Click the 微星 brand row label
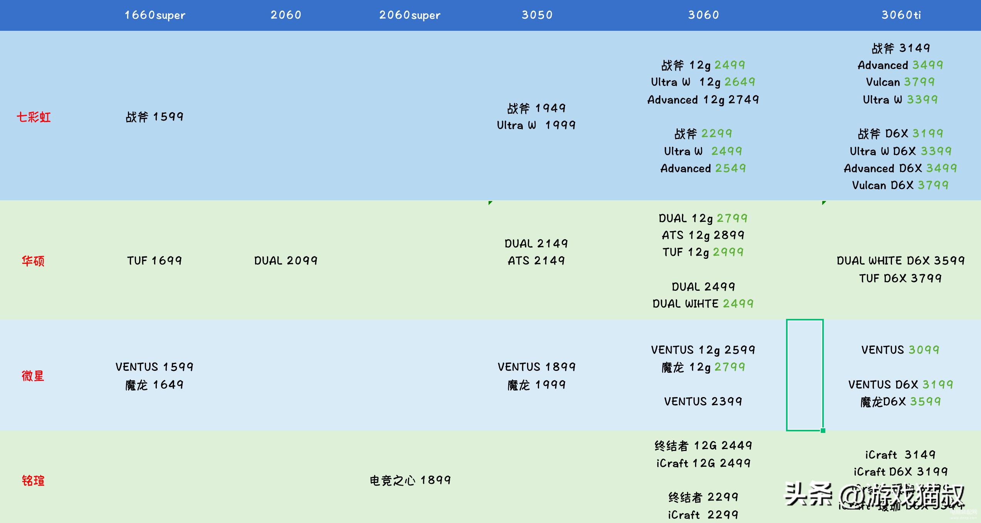The width and height of the screenshot is (981, 523). (33, 375)
